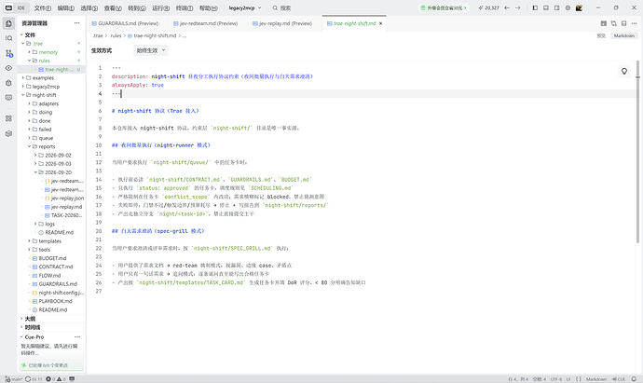Navigate back with the left arrow

[507, 7]
